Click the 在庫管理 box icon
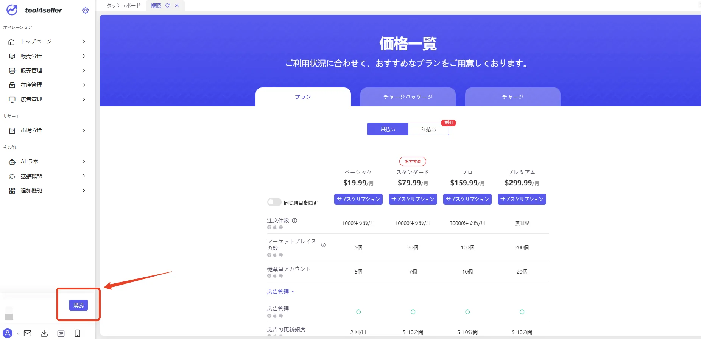This screenshot has width=701, height=339. click(12, 85)
